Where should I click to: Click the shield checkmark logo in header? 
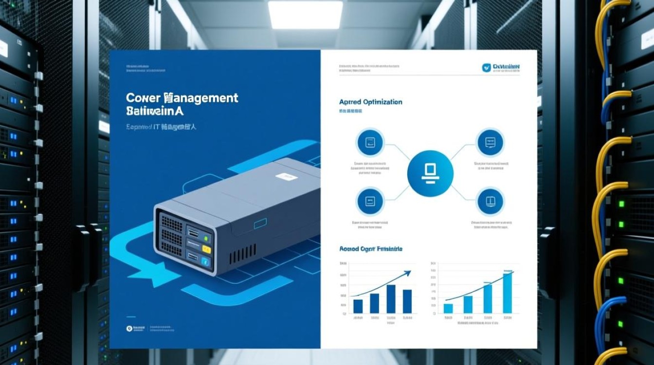486,68
